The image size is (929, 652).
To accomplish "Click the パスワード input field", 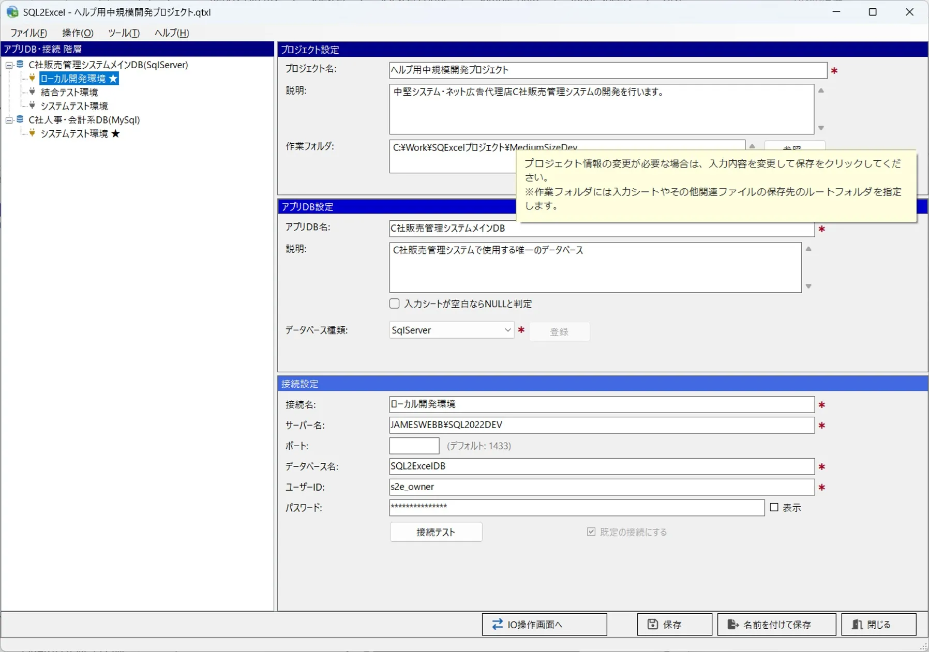I will click(577, 508).
